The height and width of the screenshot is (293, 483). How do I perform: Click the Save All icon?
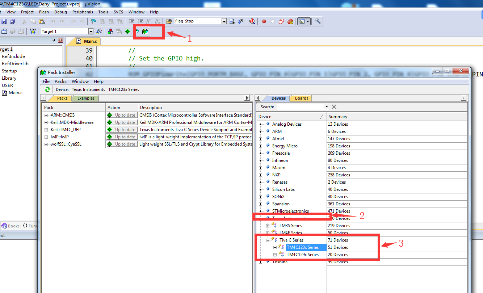coord(13,21)
